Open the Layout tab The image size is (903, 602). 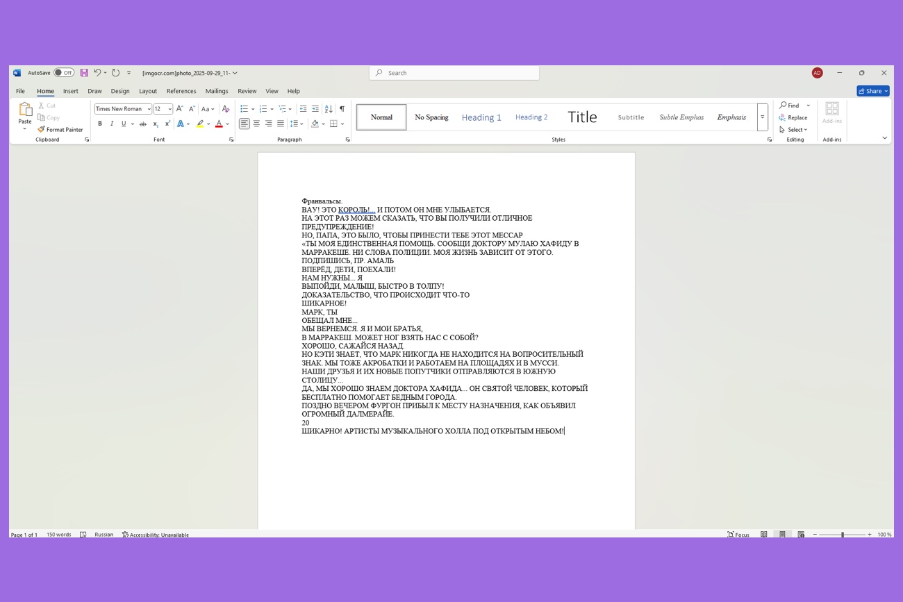[x=148, y=91]
